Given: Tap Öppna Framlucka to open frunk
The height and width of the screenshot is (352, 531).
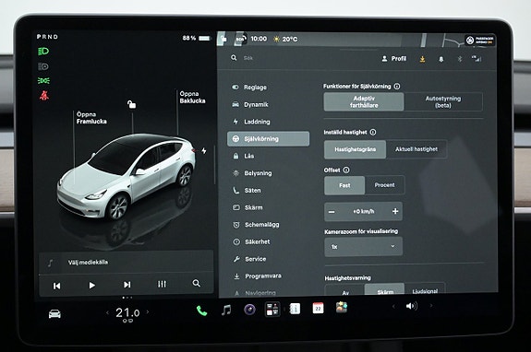Looking at the screenshot, I should [91, 118].
